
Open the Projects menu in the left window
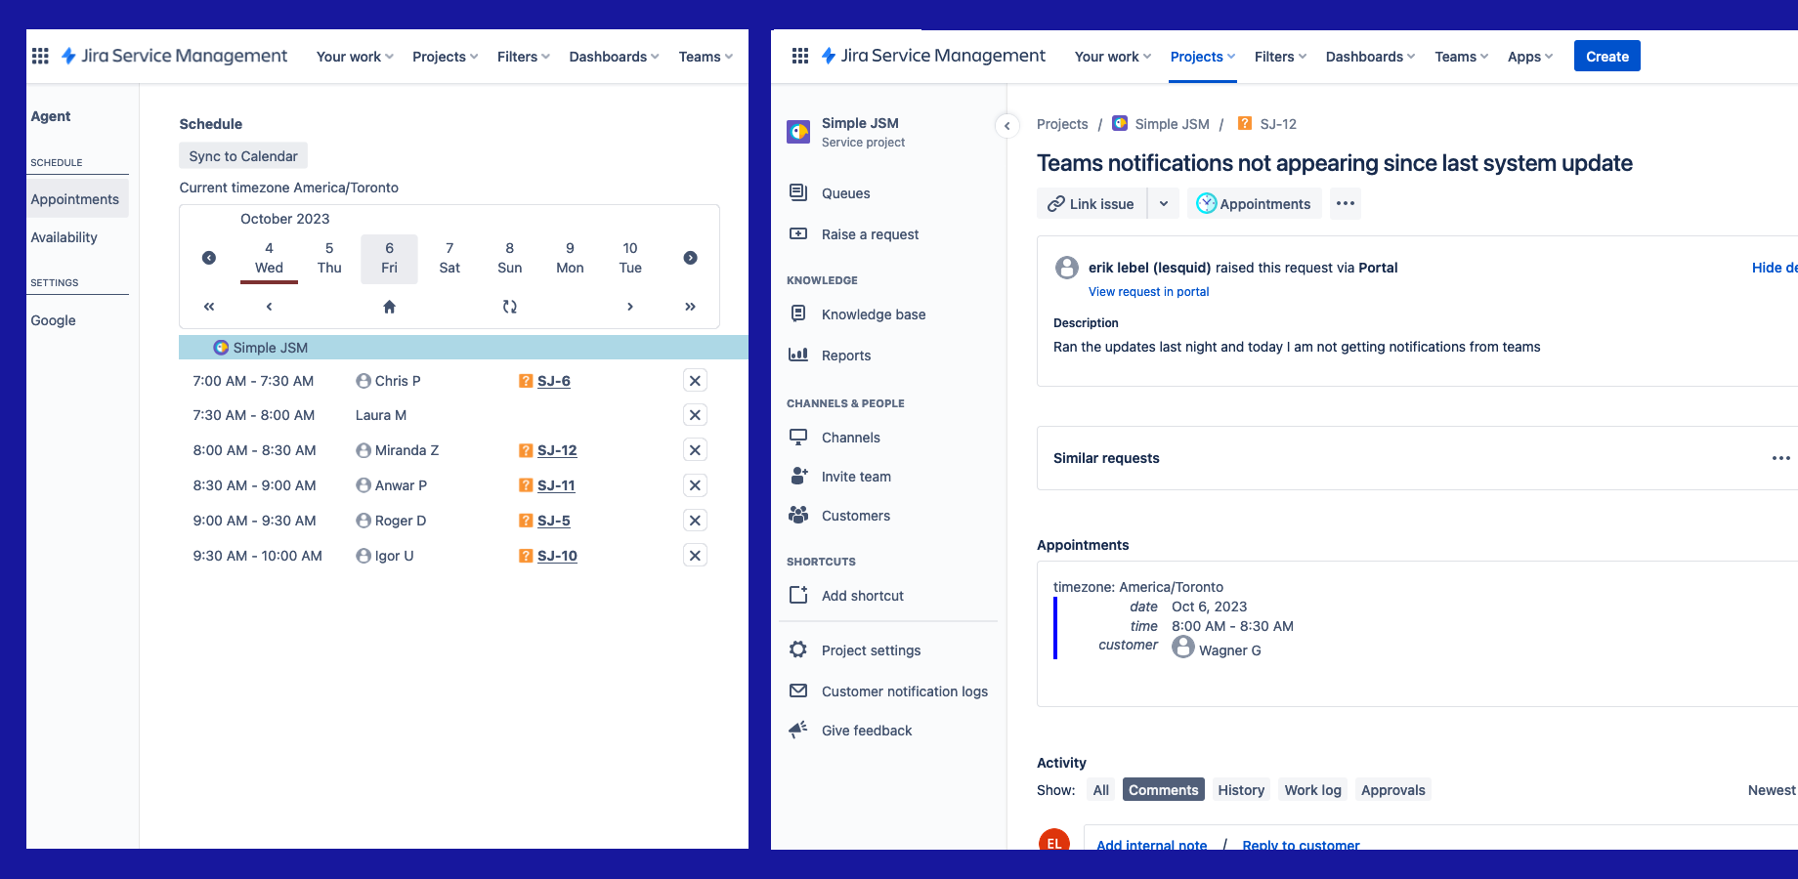tap(446, 57)
